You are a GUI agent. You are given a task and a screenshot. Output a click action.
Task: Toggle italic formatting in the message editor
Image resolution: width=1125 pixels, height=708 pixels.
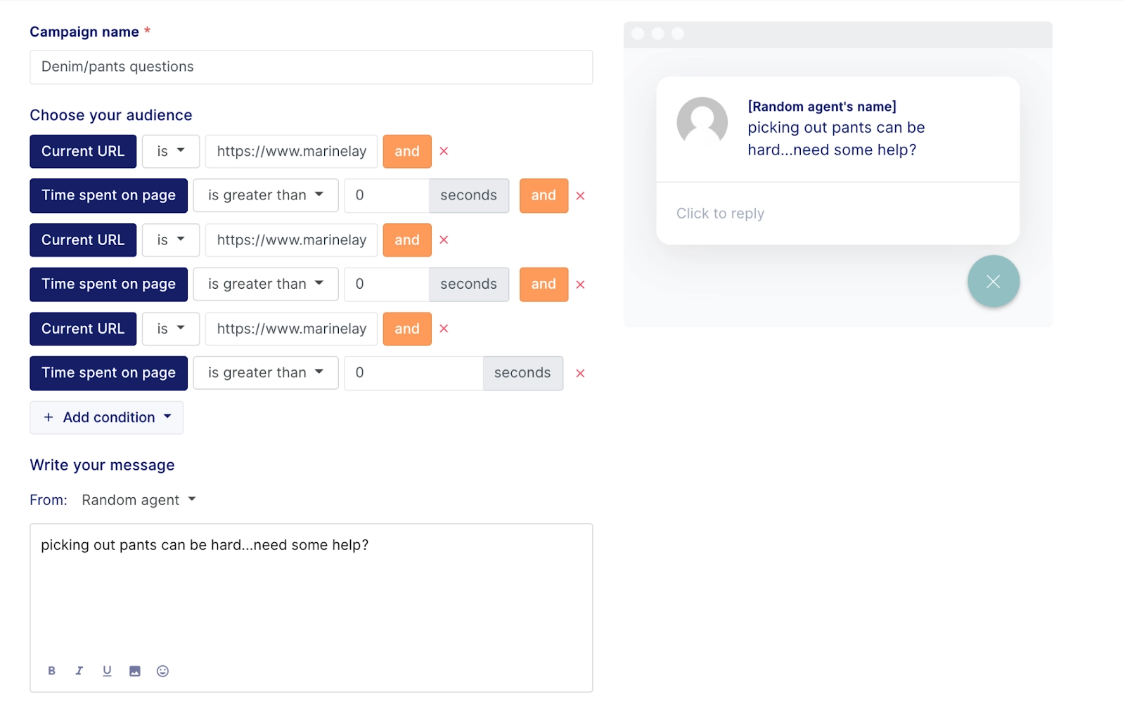pyautogui.click(x=79, y=670)
